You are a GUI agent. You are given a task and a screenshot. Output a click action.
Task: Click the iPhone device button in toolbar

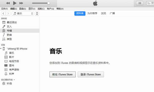coord(37,14)
